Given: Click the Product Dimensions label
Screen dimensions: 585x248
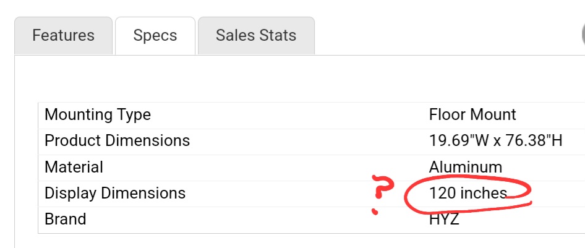Looking at the screenshot, I should (117, 140).
